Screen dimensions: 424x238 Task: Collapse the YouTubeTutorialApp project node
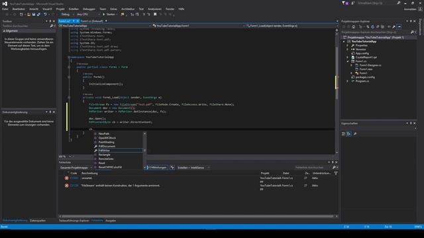344,42
